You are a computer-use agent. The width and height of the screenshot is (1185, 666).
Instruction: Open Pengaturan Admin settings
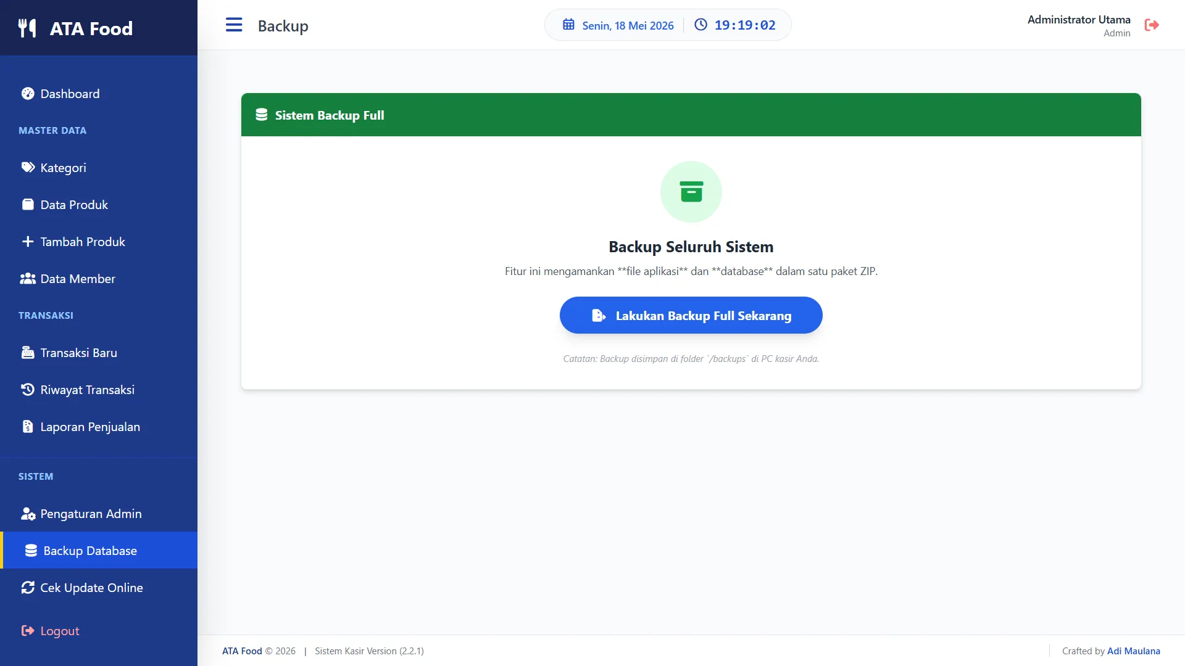(99, 514)
